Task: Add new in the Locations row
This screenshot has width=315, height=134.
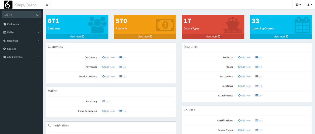Action: [244, 86]
